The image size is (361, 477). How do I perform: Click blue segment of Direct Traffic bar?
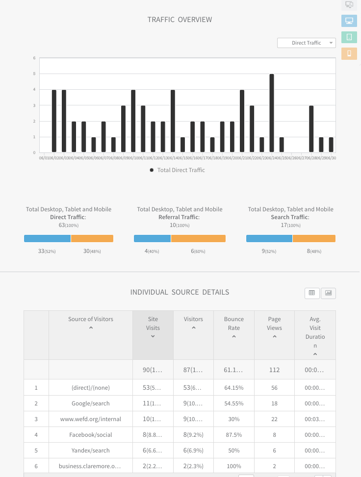tap(47, 238)
